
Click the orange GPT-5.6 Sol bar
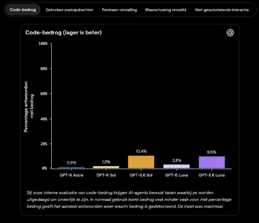pyautogui.click(x=141, y=162)
